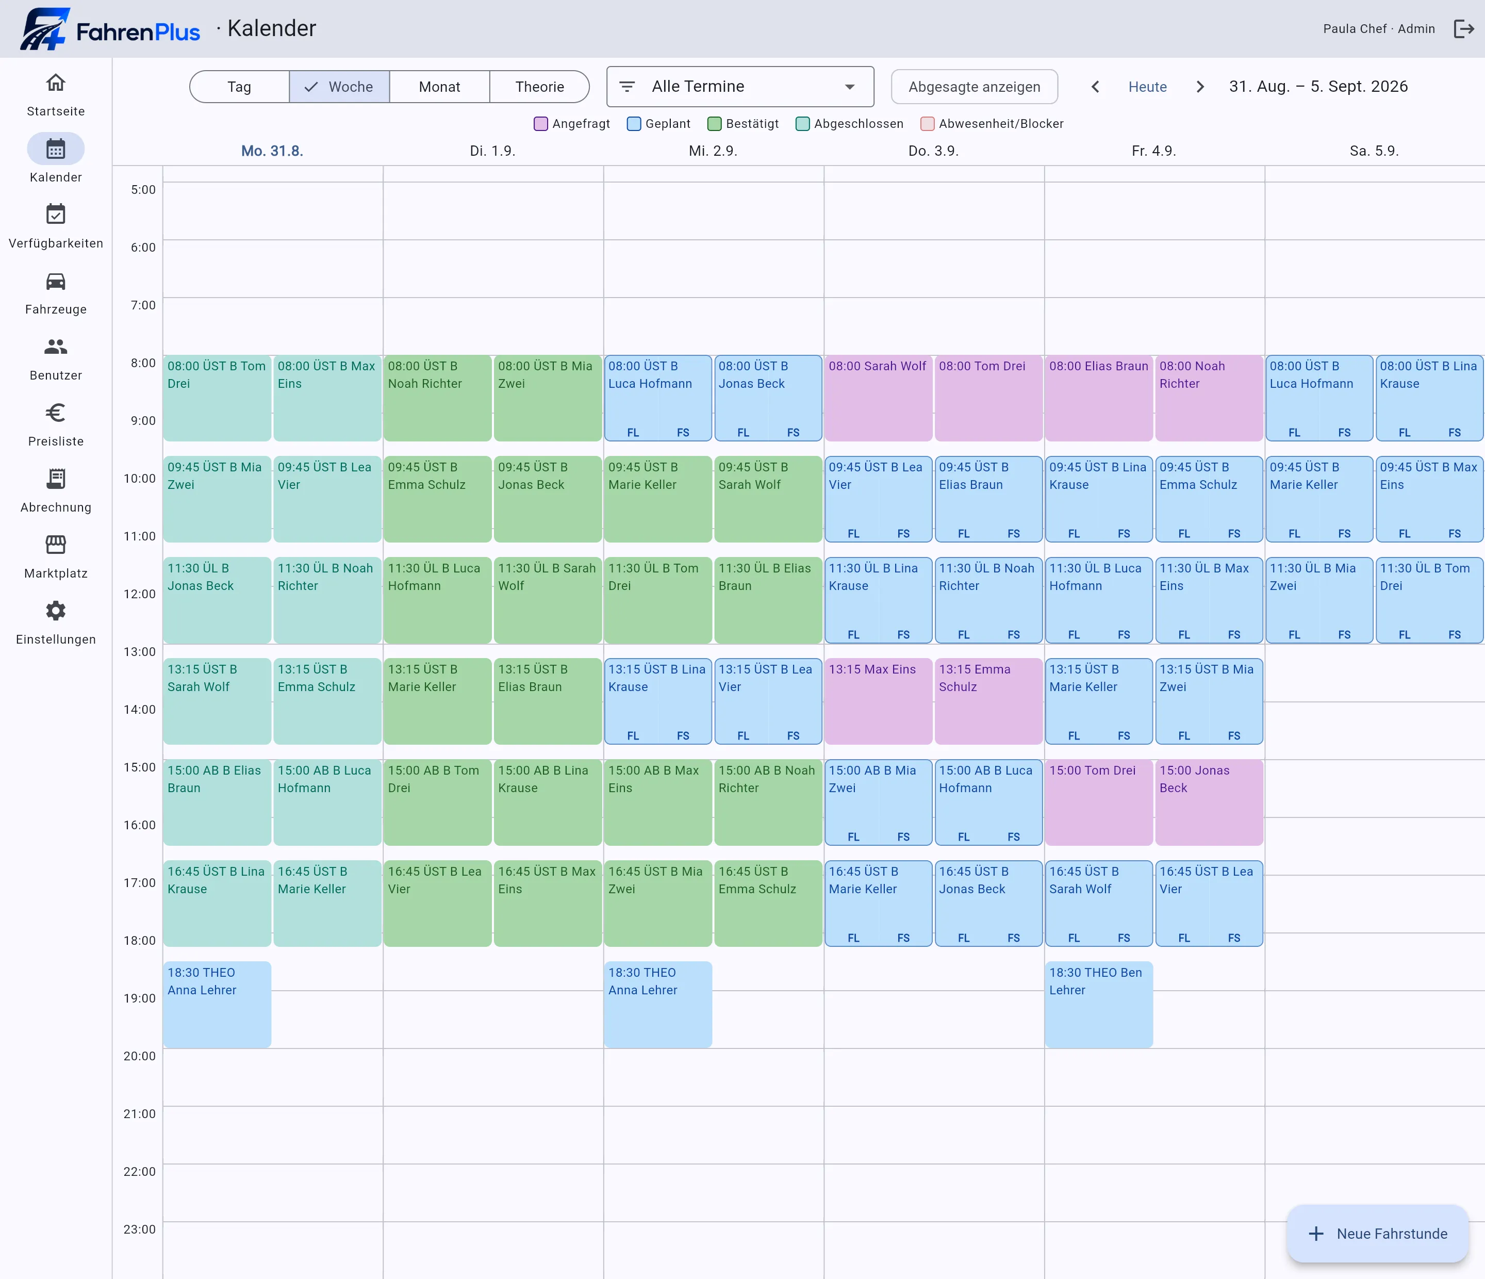This screenshot has width=1485, height=1279.
Task: Click the Abwesenheit/Blocker legend swatch
Action: [x=928, y=124]
